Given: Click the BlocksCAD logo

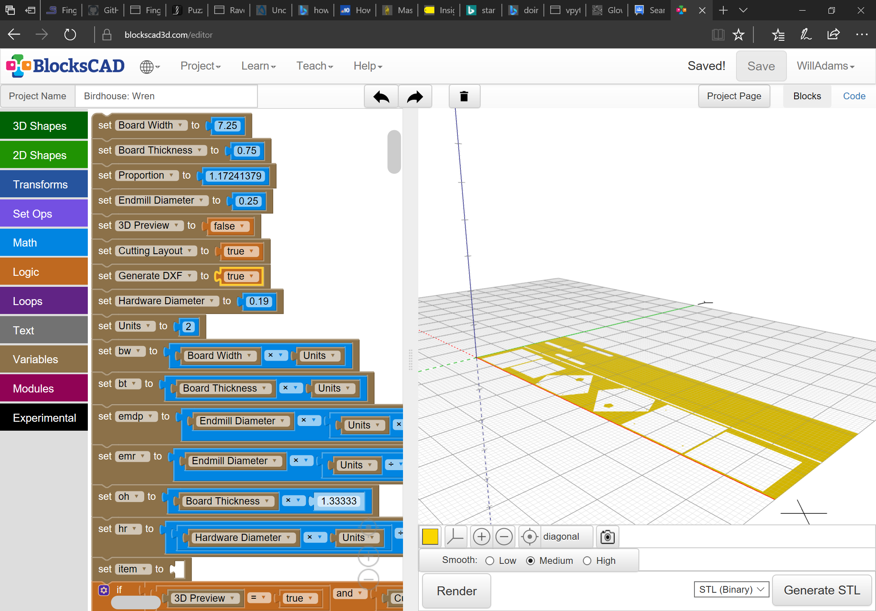Looking at the screenshot, I should (65, 66).
